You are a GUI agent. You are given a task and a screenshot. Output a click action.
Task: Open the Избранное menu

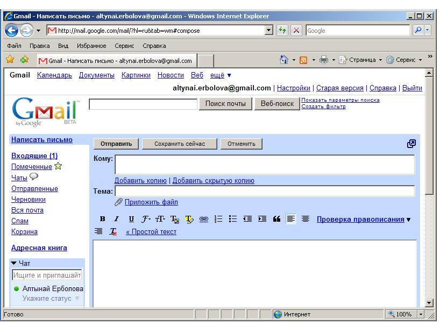(91, 46)
